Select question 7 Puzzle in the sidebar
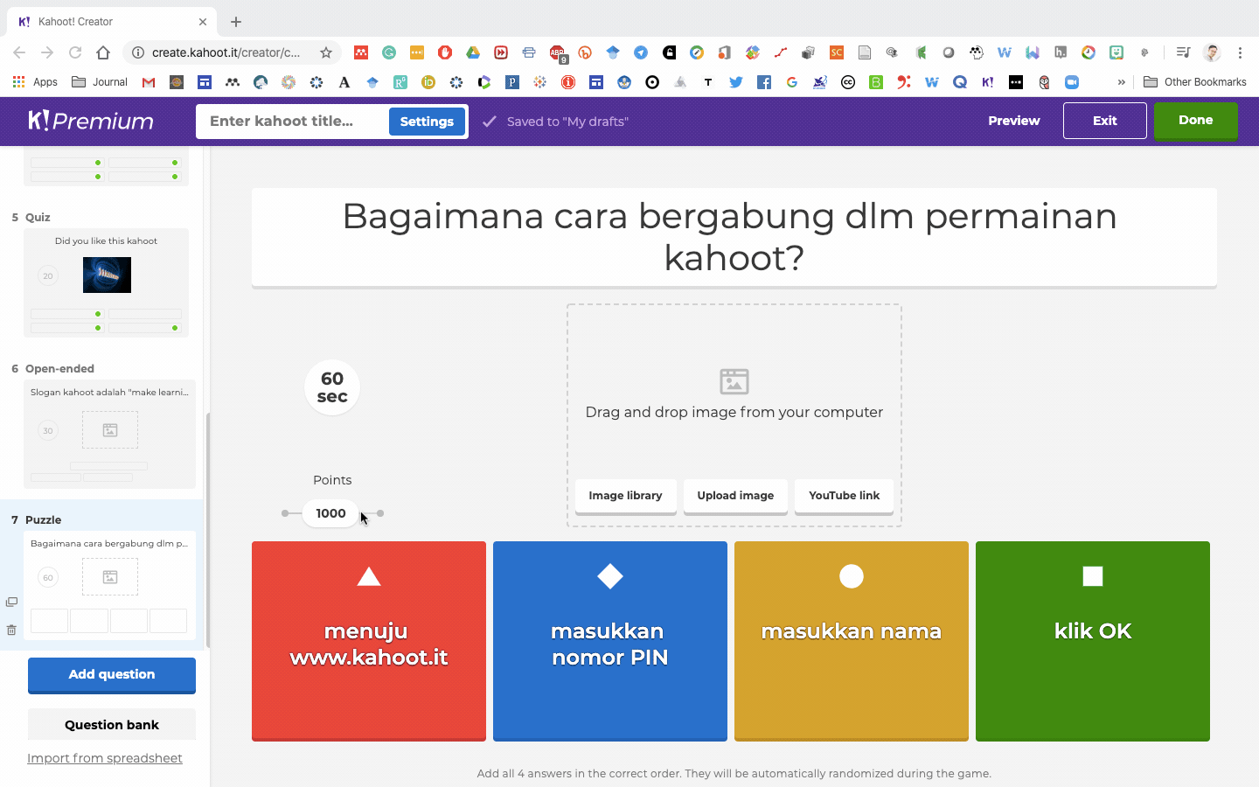The image size is (1259, 787). pyautogui.click(x=109, y=585)
